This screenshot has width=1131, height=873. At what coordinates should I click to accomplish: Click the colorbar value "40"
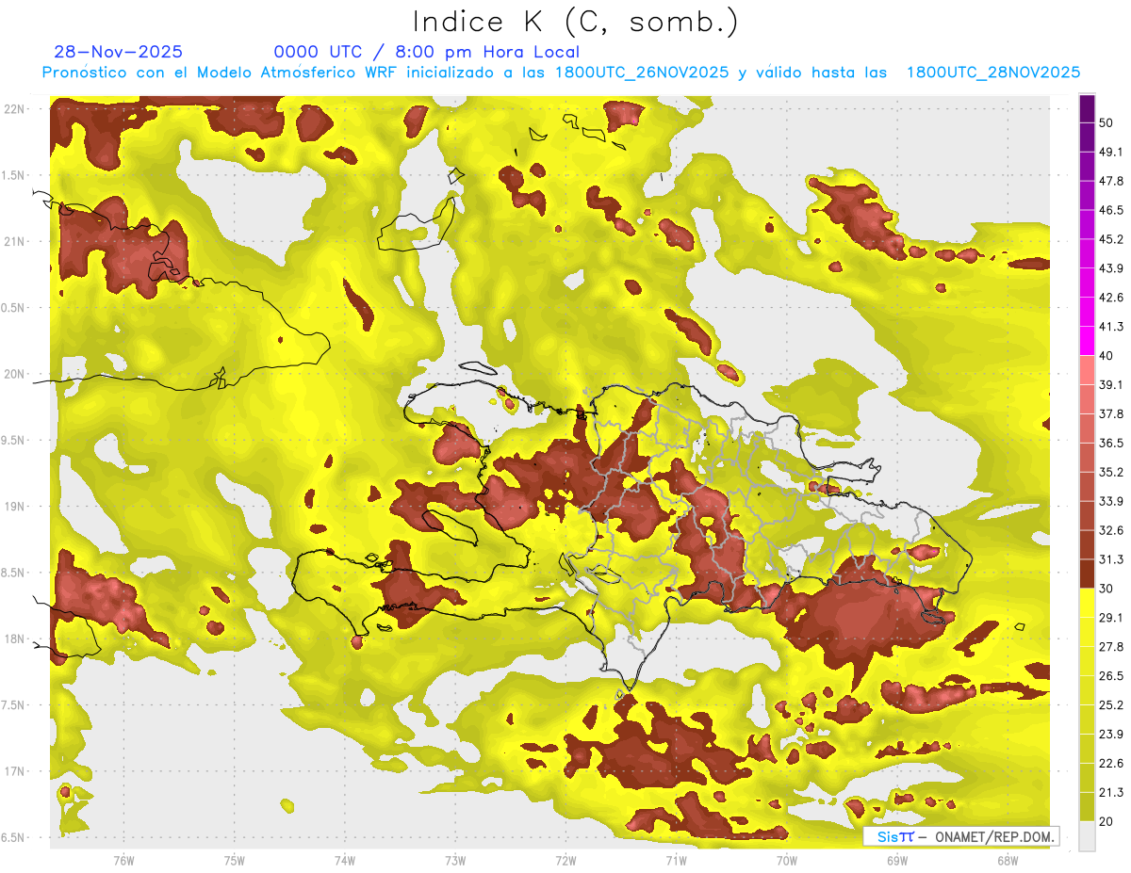1106,356
